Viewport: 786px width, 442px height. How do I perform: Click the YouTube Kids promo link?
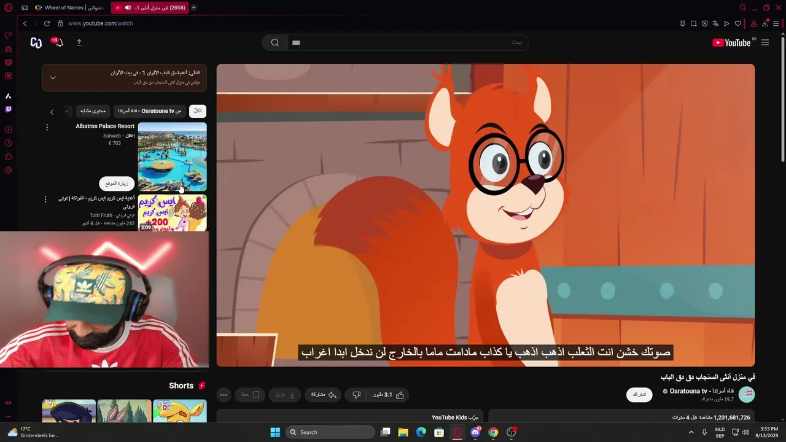pyautogui.click(x=455, y=417)
